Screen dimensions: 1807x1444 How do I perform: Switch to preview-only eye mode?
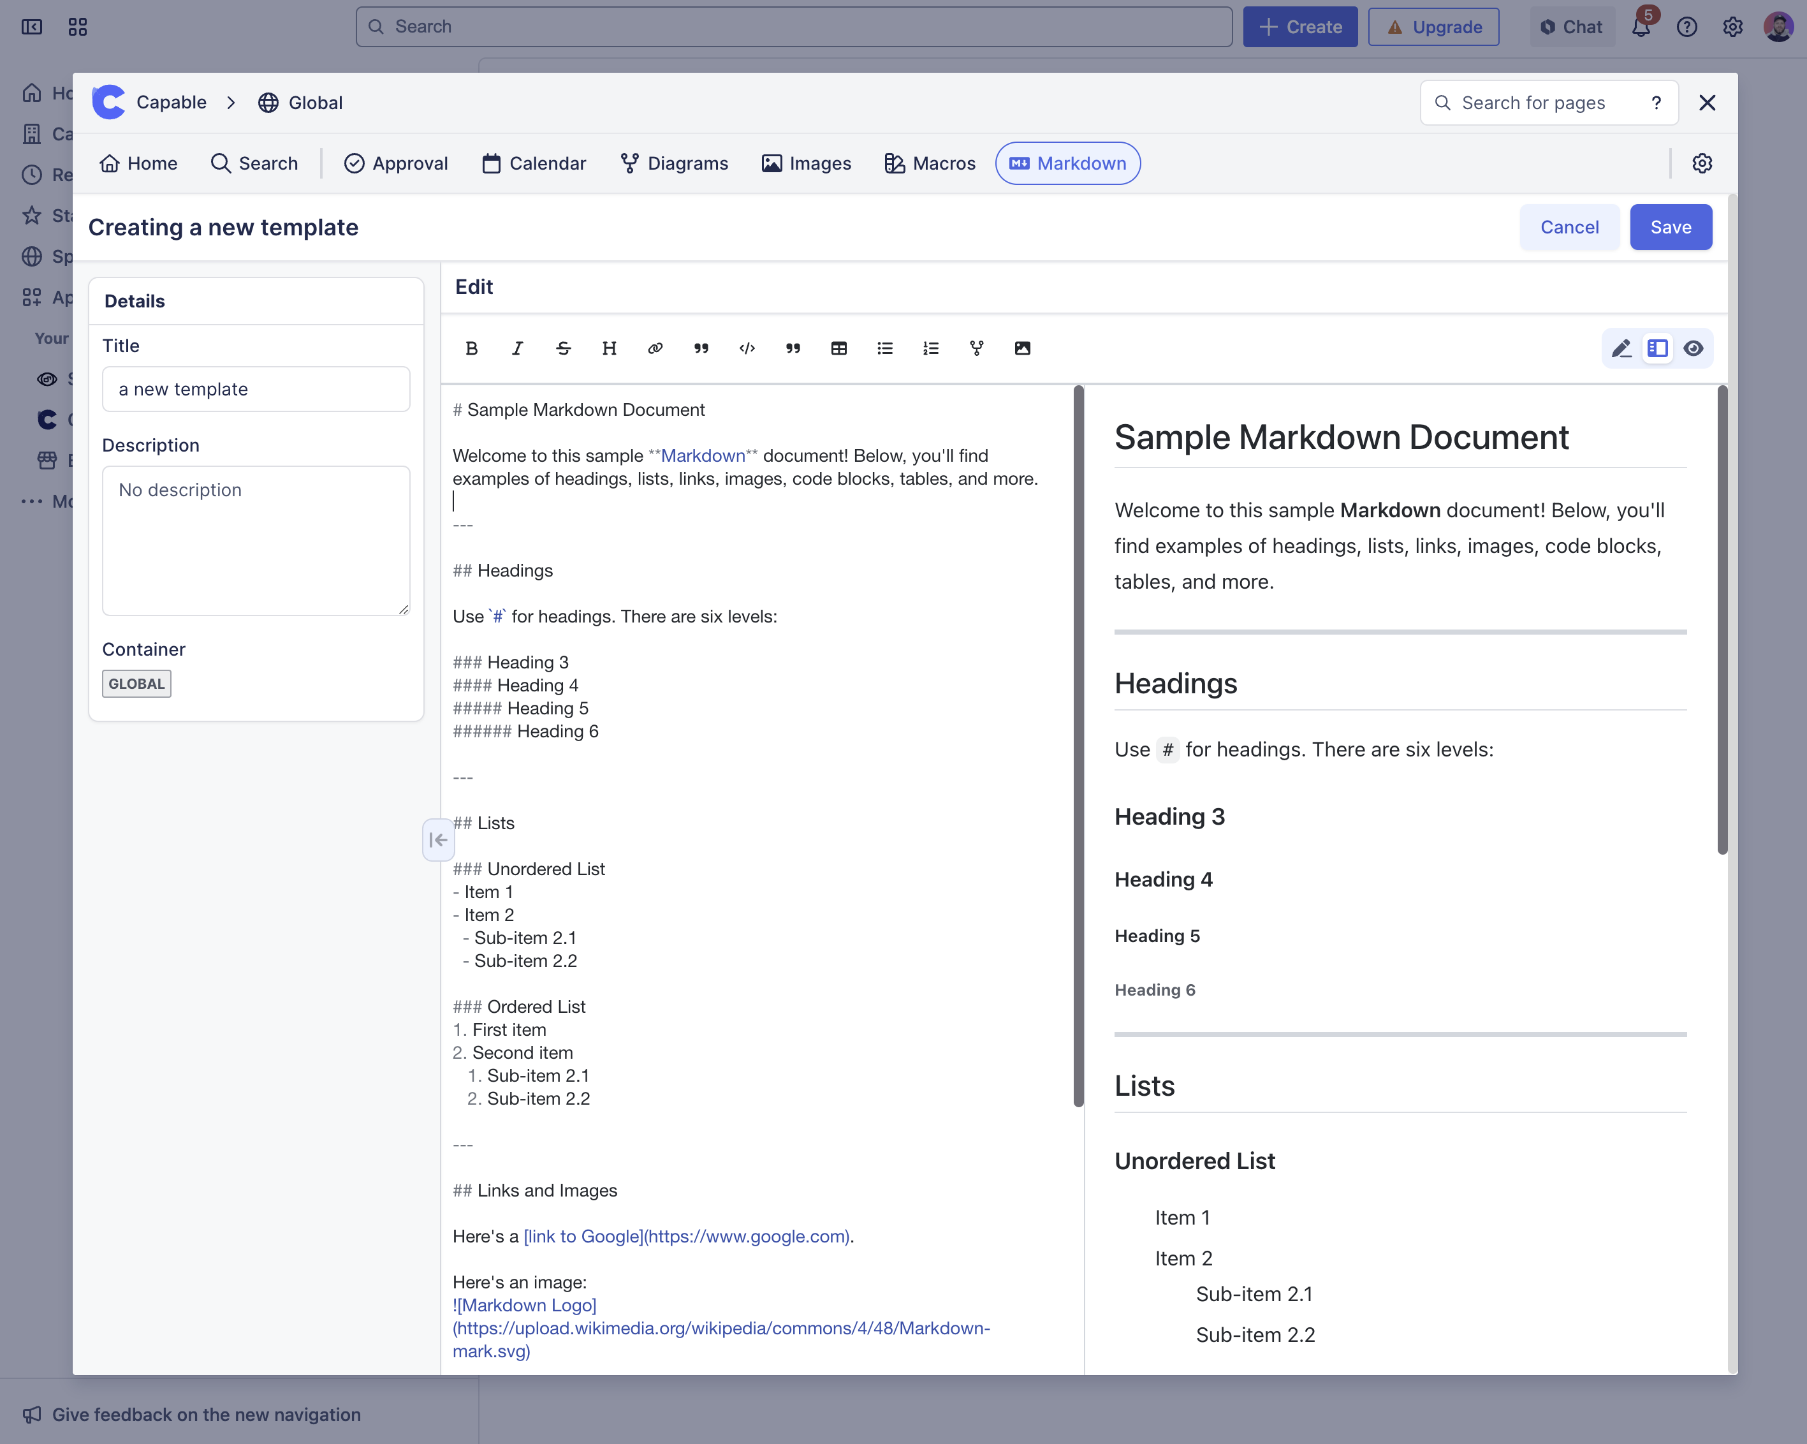point(1693,348)
